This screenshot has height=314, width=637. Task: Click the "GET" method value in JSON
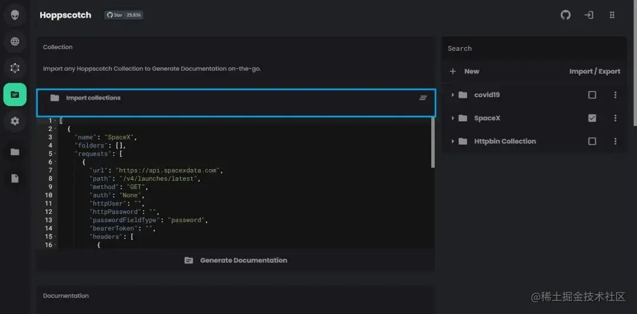(x=135, y=187)
